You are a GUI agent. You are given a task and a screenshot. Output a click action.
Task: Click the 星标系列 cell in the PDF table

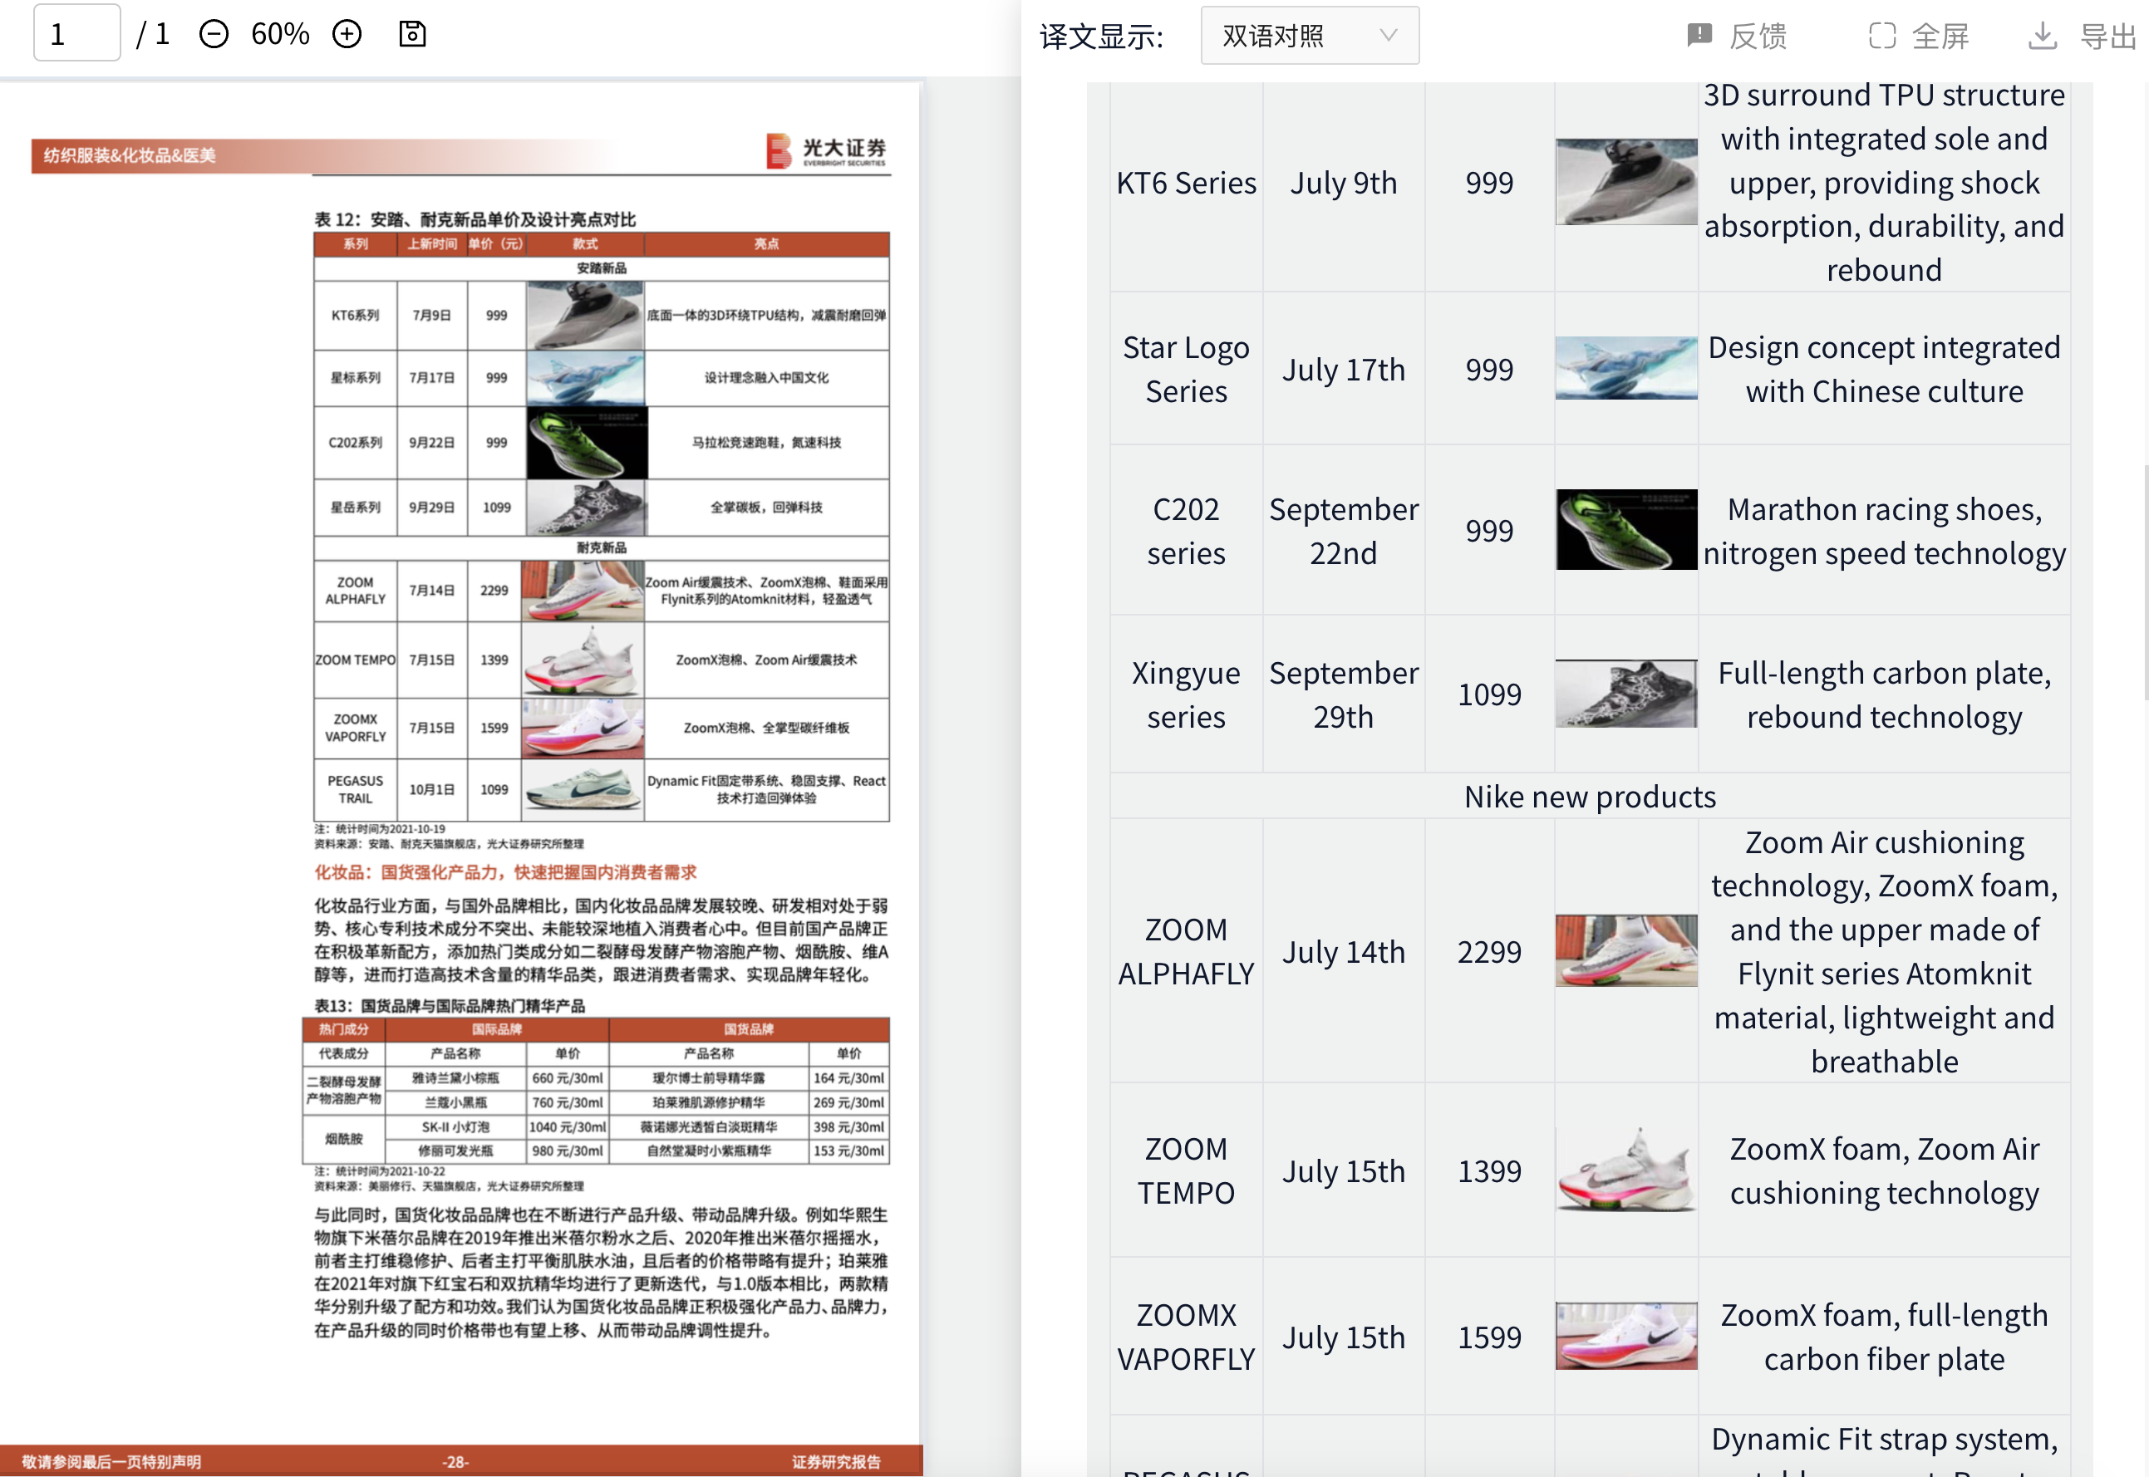(356, 378)
